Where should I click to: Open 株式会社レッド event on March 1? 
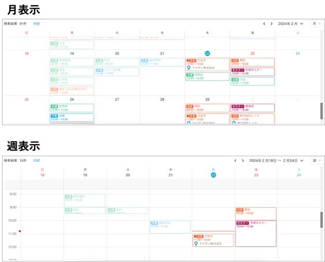(x=253, y=119)
